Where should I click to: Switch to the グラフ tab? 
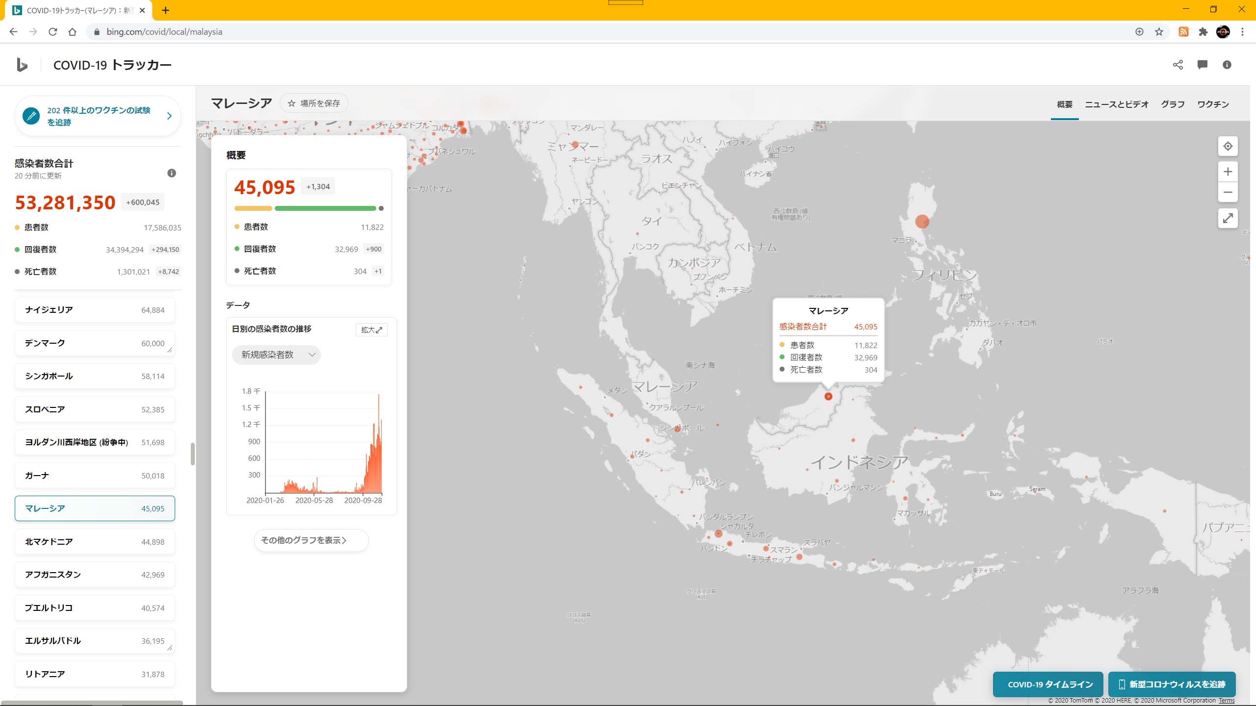[1173, 104]
